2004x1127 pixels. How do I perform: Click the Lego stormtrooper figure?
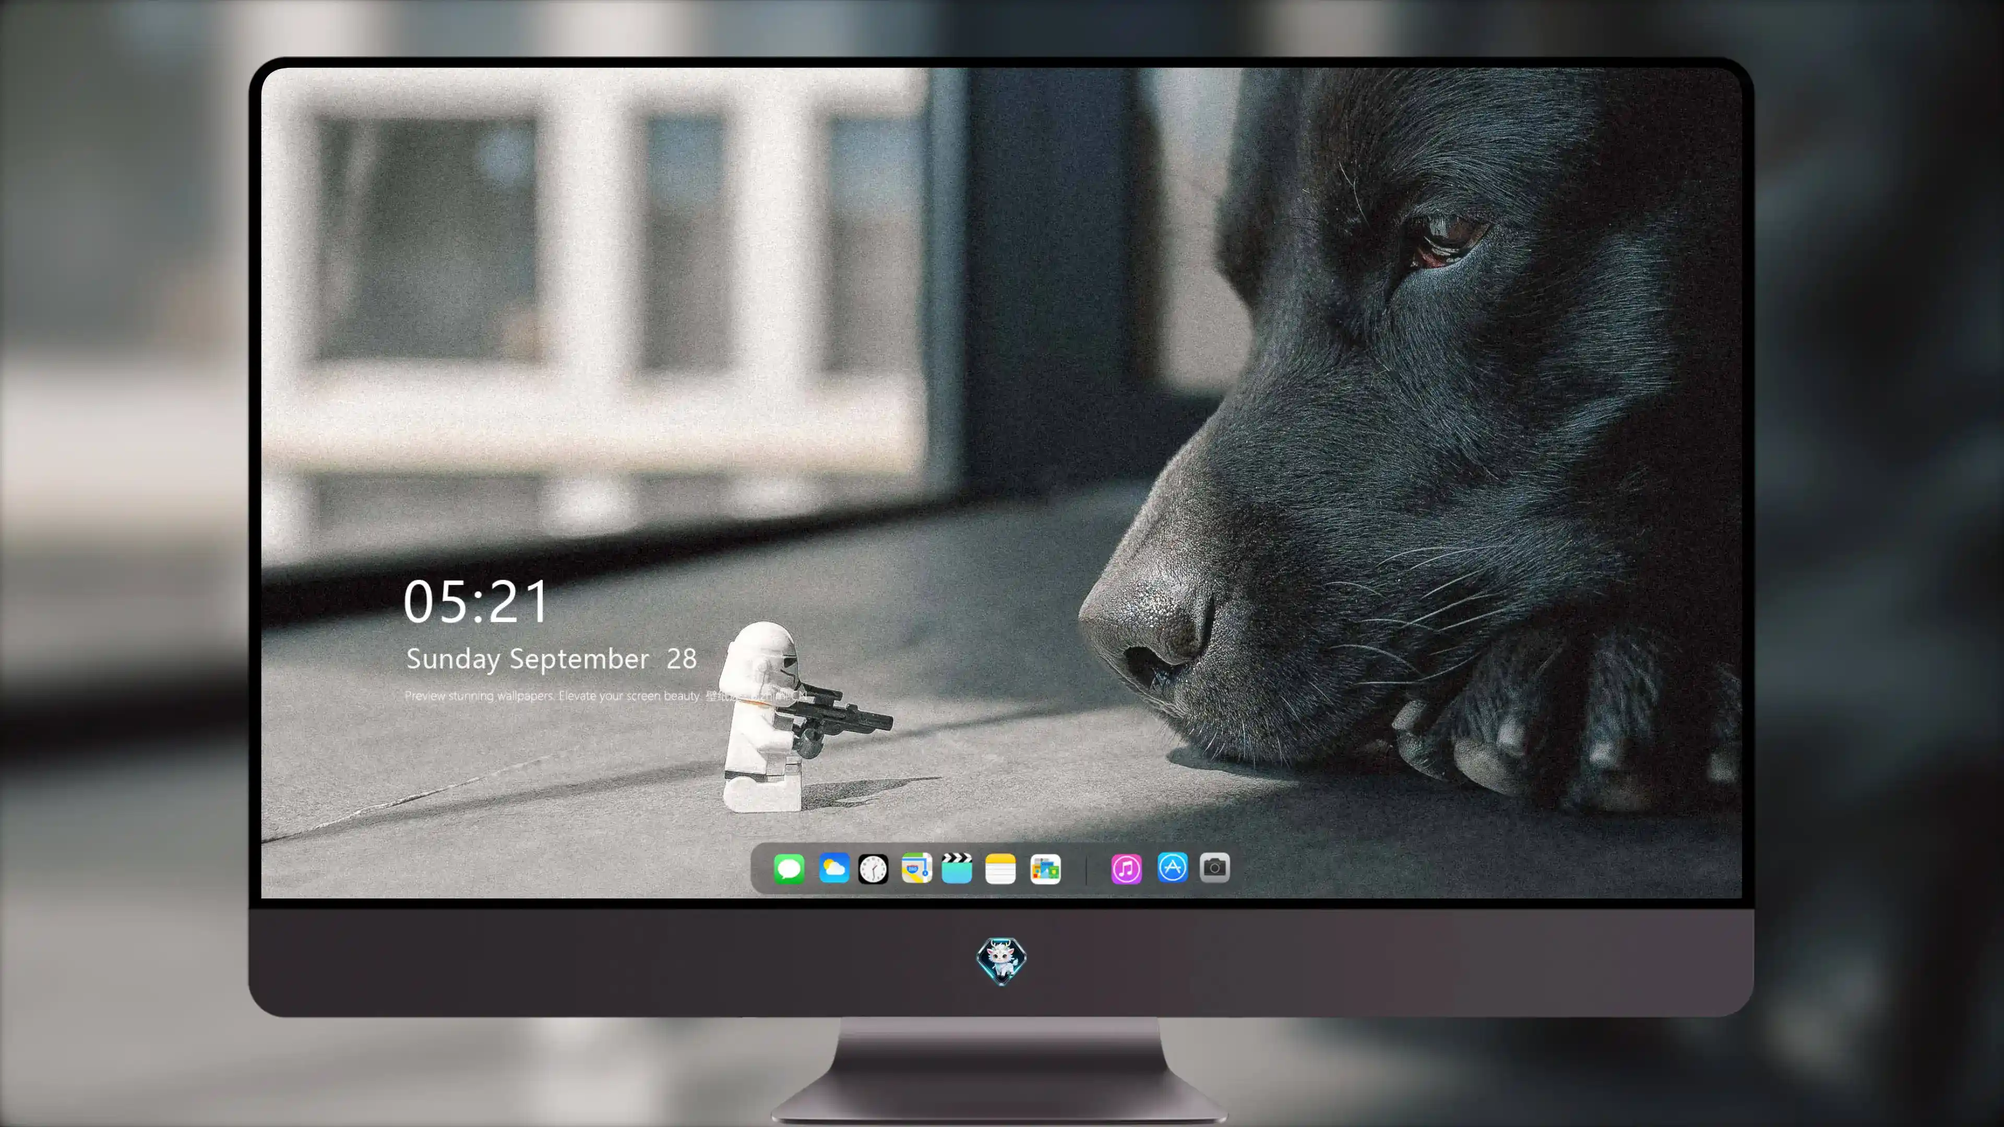click(793, 715)
